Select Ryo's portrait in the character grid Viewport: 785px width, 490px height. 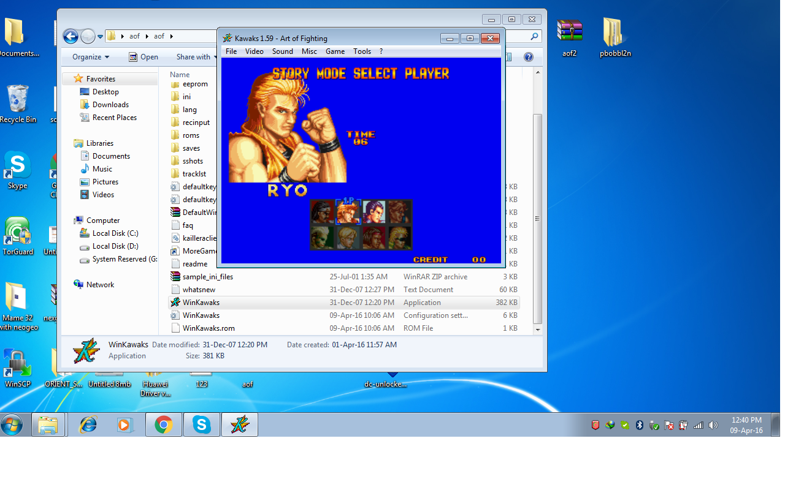coord(348,212)
